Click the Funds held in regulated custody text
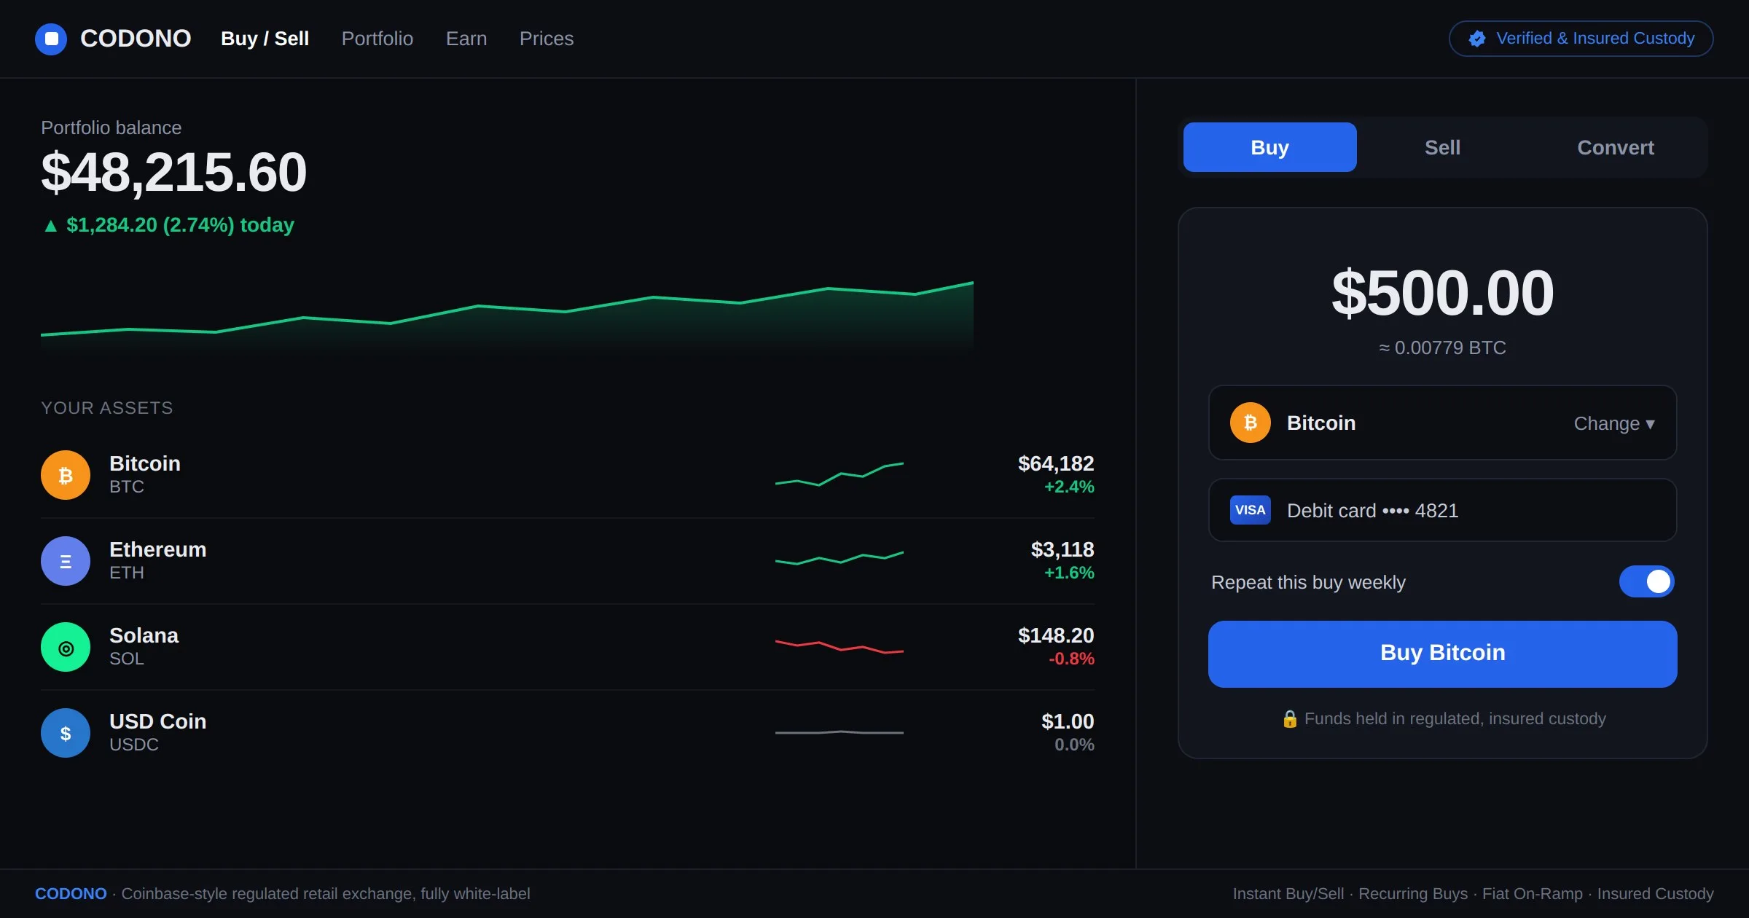 click(x=1455, y=719)
